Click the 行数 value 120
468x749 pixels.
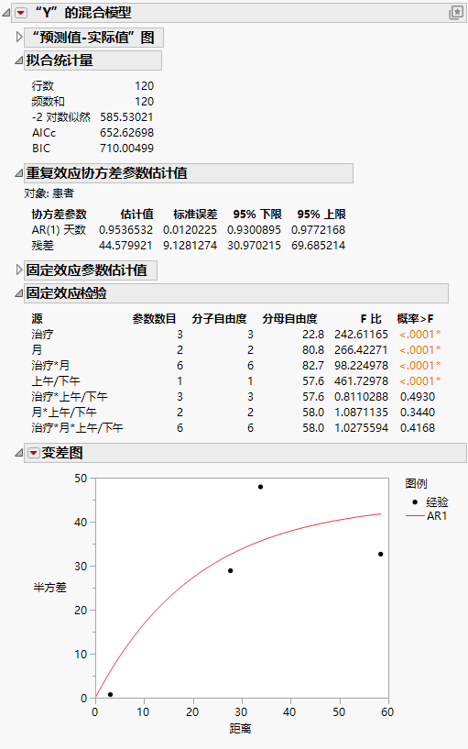pos(144,86)
